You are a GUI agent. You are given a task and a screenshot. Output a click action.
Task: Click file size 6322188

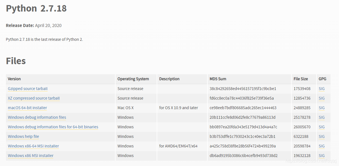[301, 136]
